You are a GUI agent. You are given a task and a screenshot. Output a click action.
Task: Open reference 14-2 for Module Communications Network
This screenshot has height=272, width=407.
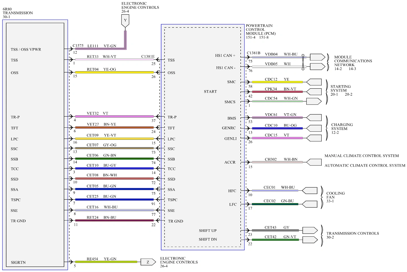point(338,69)
